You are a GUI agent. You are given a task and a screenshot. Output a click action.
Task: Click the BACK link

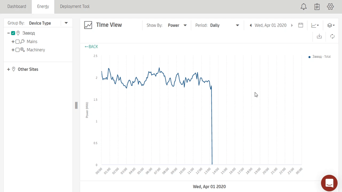[91, 47]
